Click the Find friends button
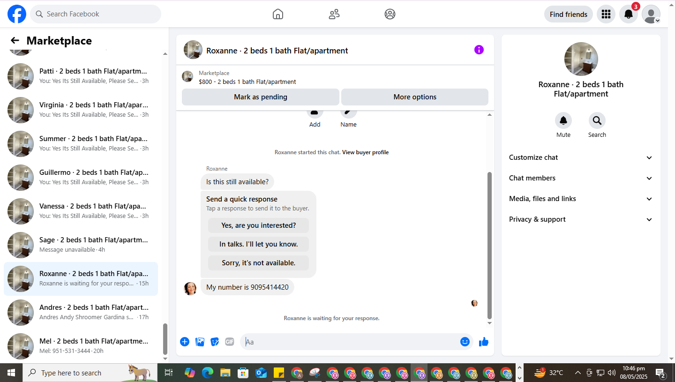The image size is (675, 382). tap(569, 14)
